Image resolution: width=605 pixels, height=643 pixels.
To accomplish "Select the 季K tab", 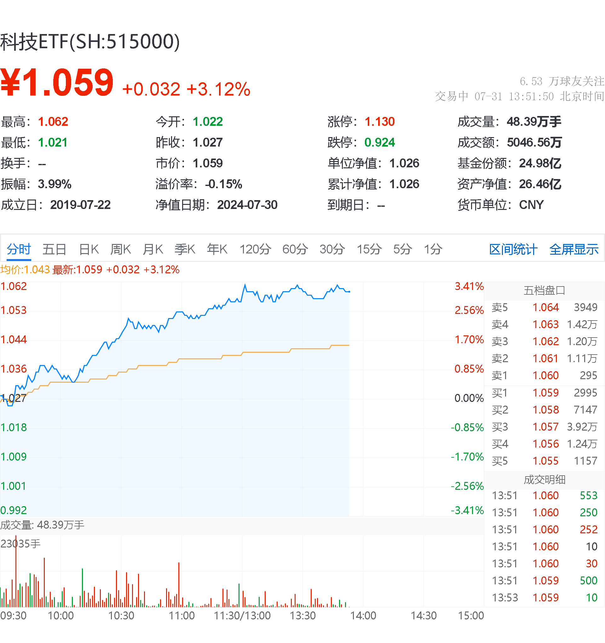I will click(x=185, y=249).
